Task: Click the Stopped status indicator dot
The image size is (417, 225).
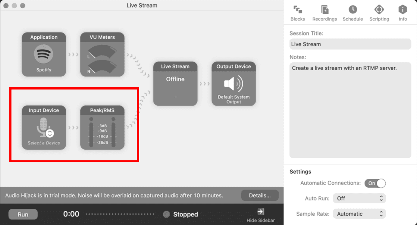Action: coord(166,214)
